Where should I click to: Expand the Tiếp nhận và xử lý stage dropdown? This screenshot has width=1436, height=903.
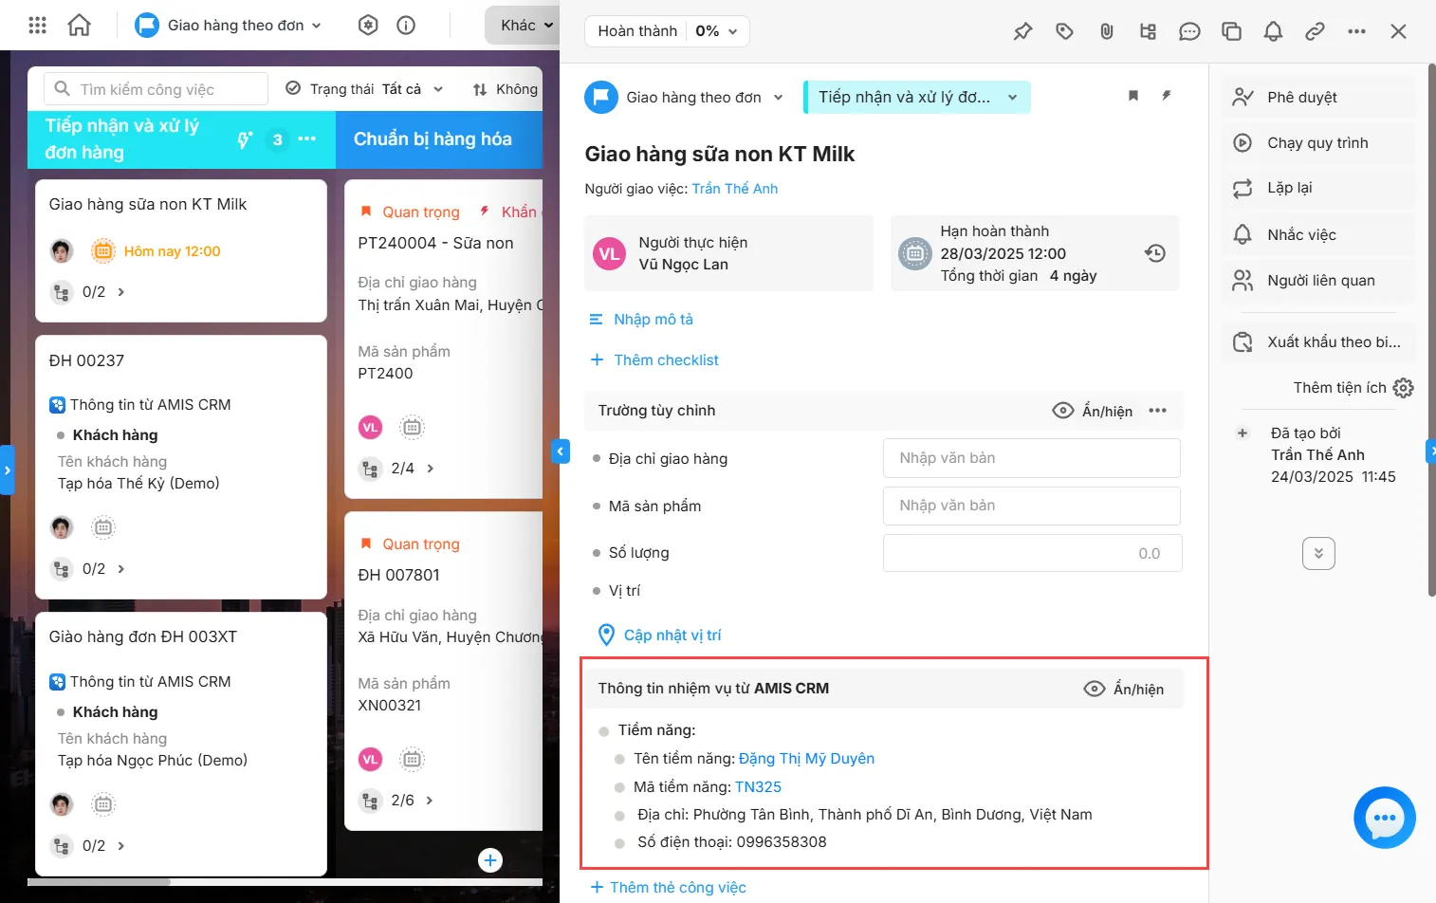coord(916,97)
